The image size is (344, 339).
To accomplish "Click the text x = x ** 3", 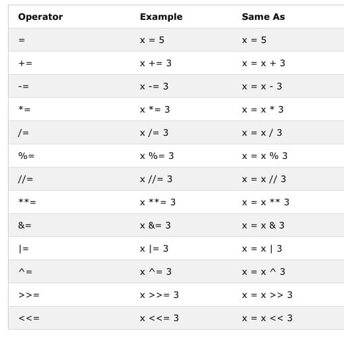I will point(266,202).
